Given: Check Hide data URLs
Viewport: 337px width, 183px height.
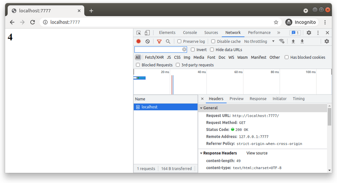Looking at the screenshot, I should (x=212, y=50).
